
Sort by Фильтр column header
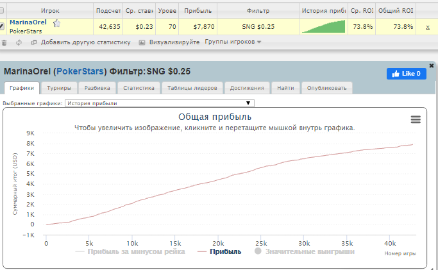pyautogui.click(x=258, y=11)
